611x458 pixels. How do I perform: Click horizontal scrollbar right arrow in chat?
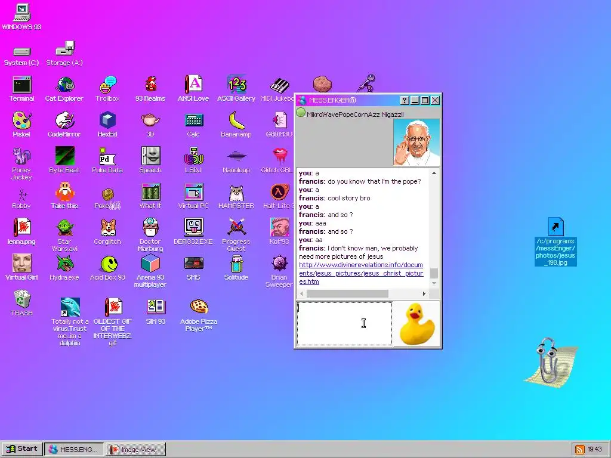pos(424,293)
